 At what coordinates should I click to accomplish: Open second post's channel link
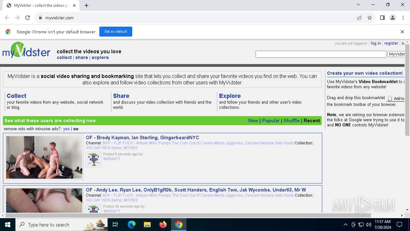tap(198, 195)
